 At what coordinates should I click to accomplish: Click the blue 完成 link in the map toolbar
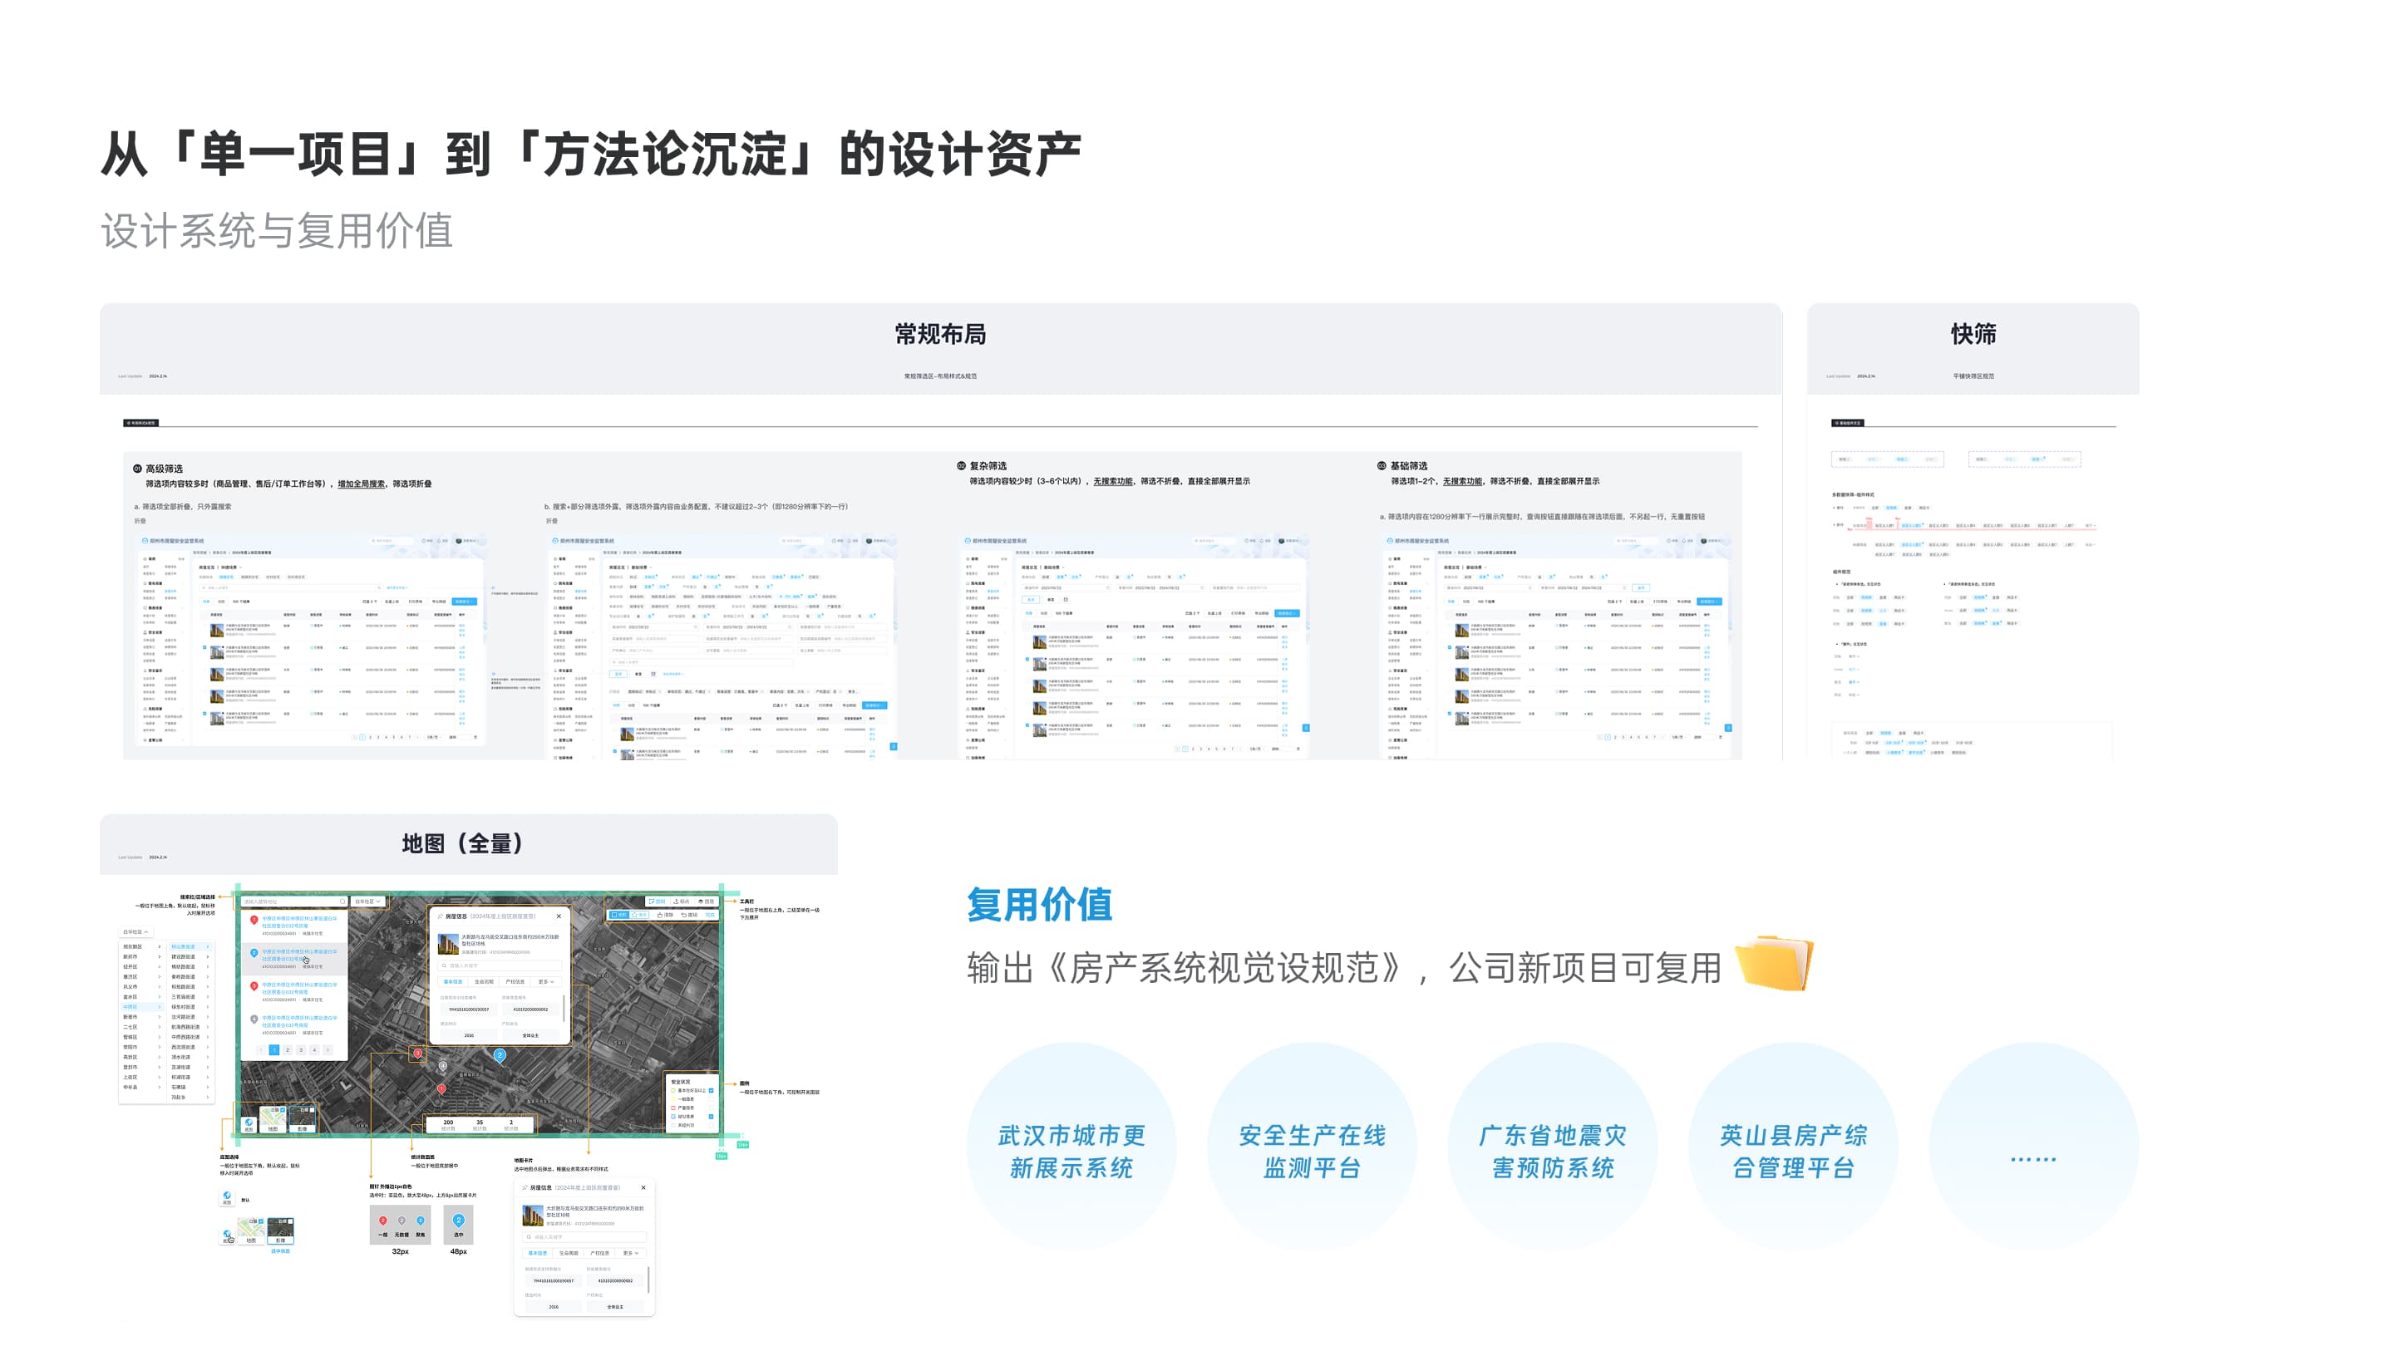(x=710, y=915)
